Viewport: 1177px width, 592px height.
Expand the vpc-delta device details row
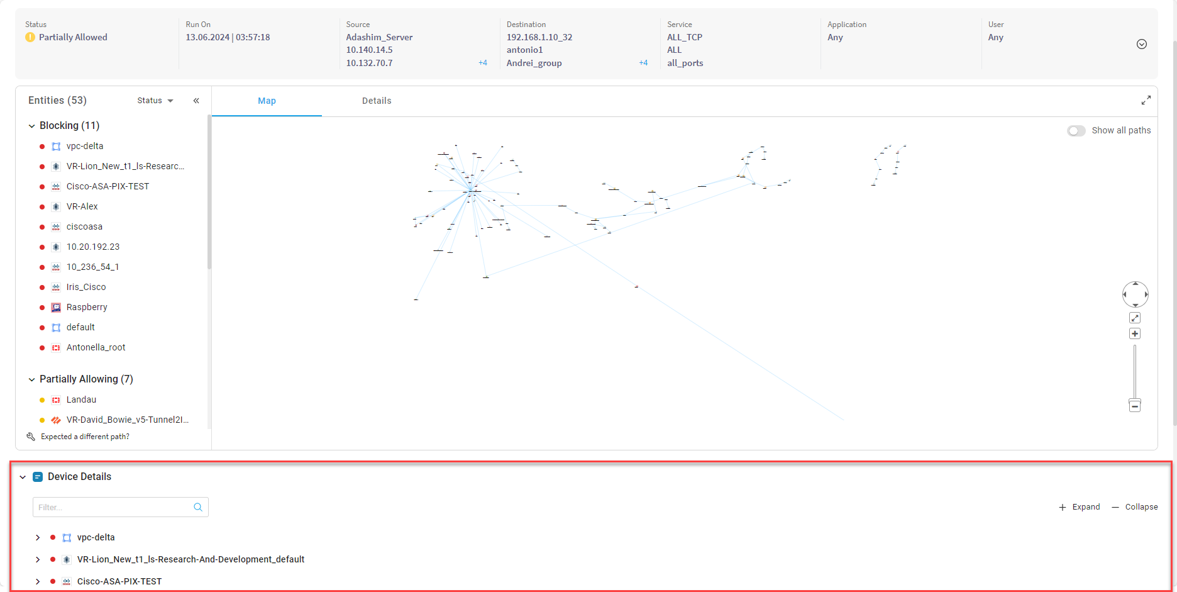click(38, 538)
